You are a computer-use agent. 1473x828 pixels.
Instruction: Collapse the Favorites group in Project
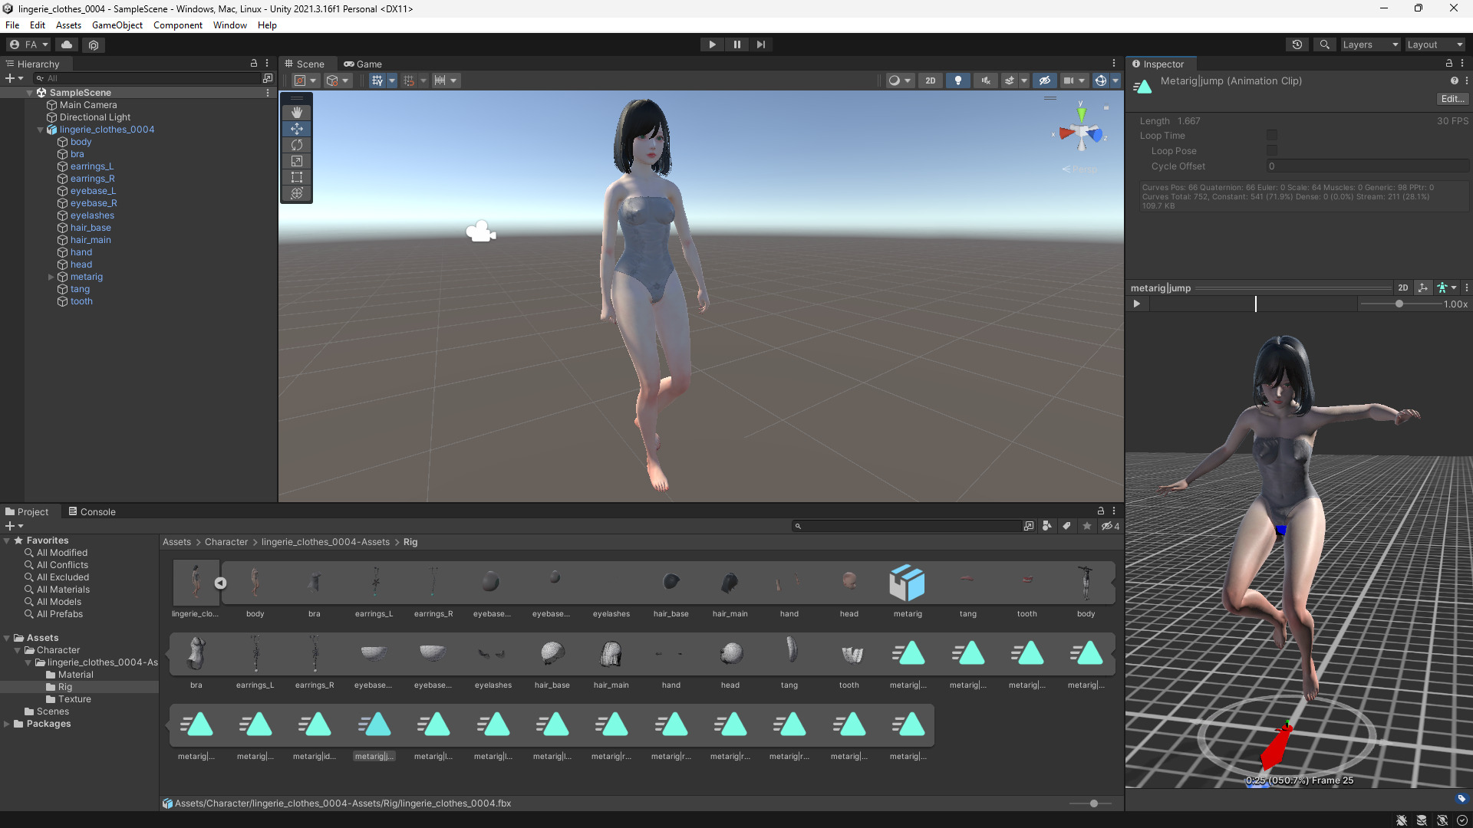tap(7, 540)
